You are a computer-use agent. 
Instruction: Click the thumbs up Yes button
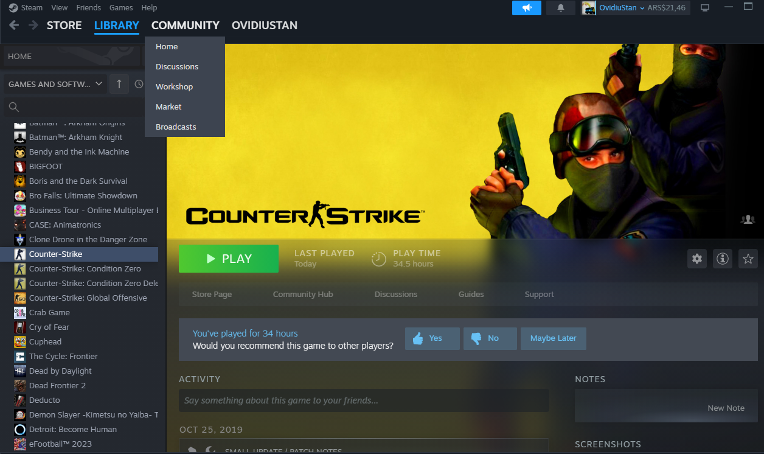pos(432,338)
